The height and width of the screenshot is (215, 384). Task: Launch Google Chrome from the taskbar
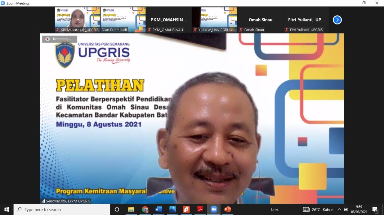[x=145, y=209]
